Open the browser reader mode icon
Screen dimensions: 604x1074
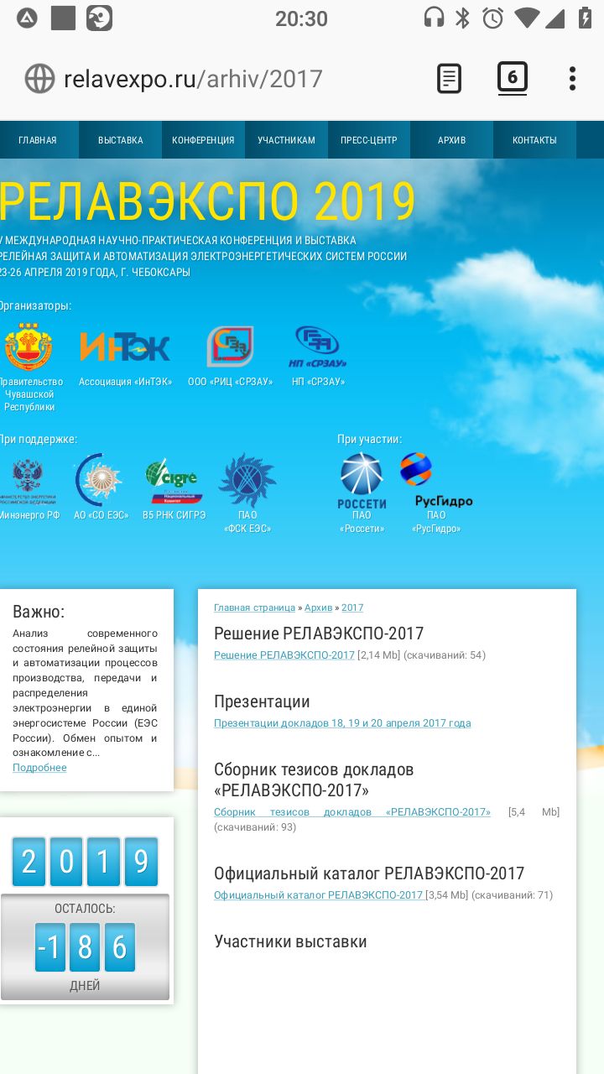pyautogui.click(x=449, y=79)
